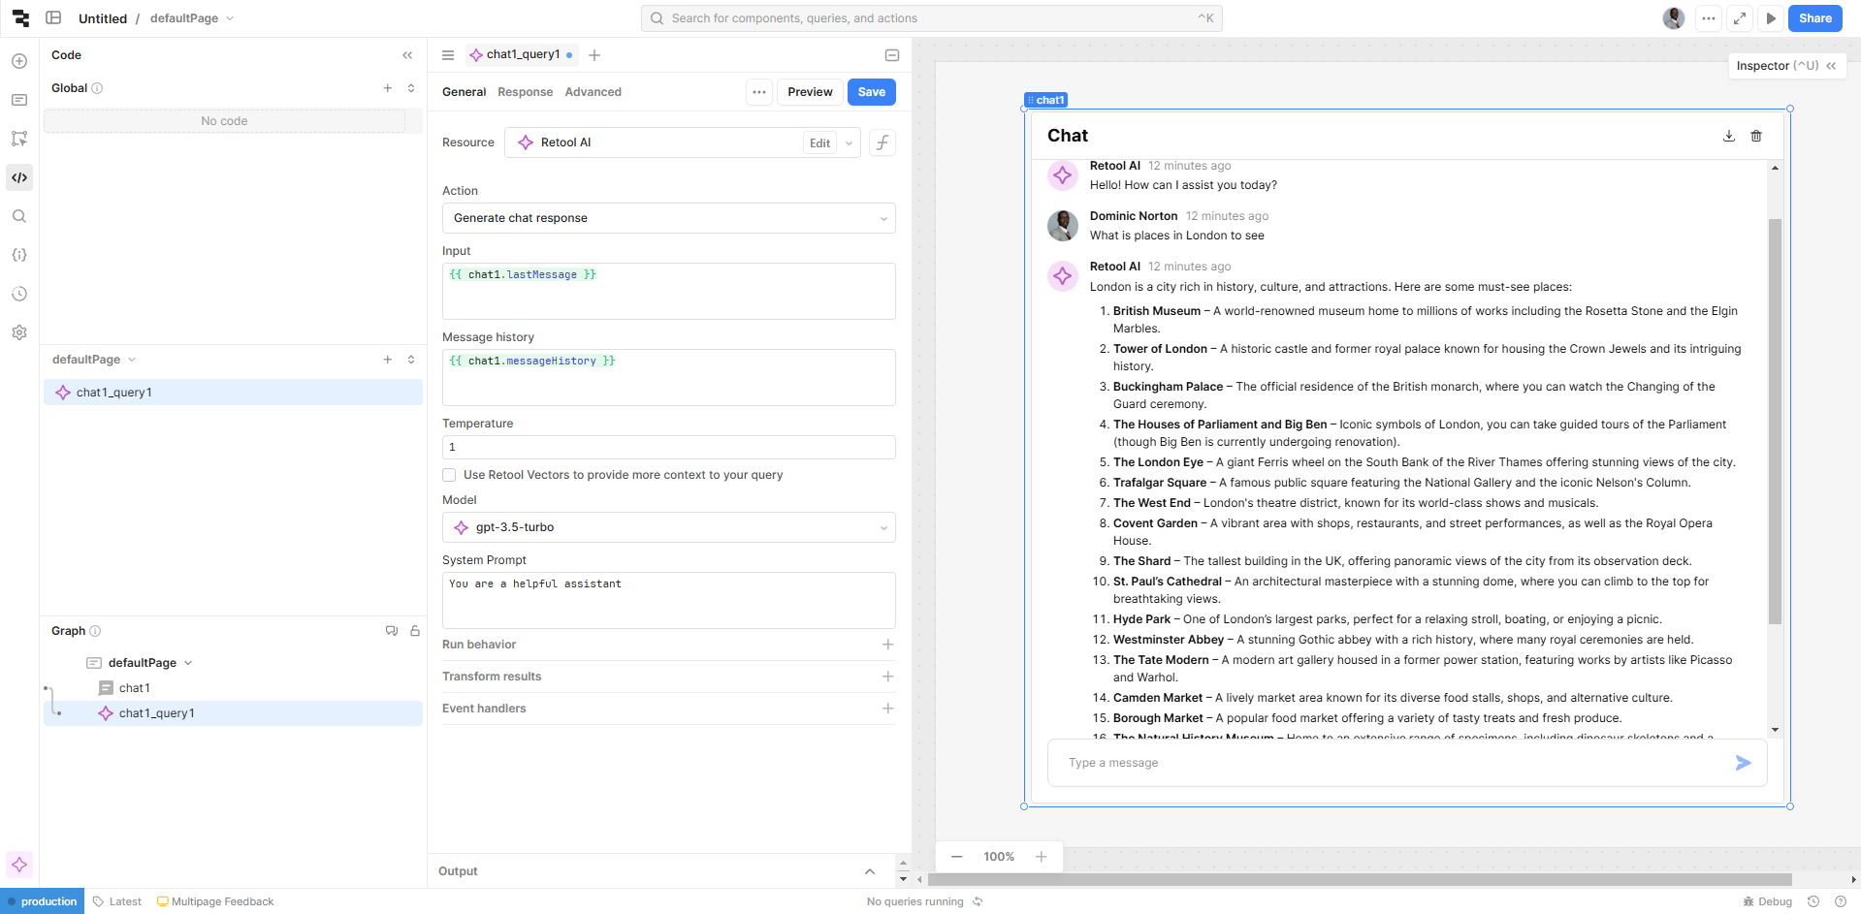
Task: Open the Debug console
Action: point(1767,901)
